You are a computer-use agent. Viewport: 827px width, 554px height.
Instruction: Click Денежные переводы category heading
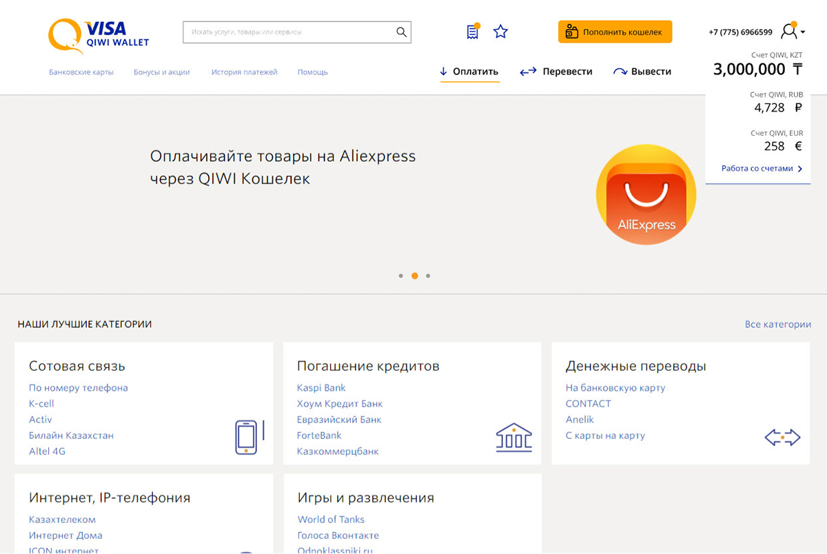(635, 366)
